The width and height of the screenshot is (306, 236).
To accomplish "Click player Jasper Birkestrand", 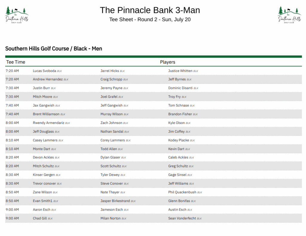I will (115, 201).
